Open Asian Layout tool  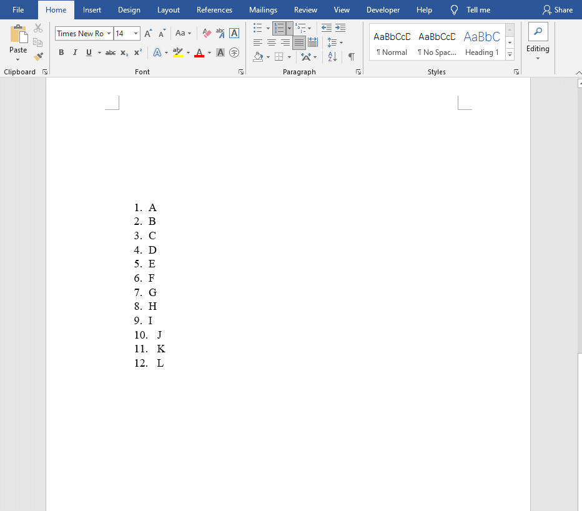[306, 57]
